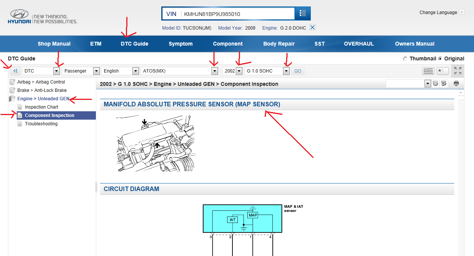Open the Body Repair tab
Viewport: 474px width, 256px height.
tap(279, 44)
